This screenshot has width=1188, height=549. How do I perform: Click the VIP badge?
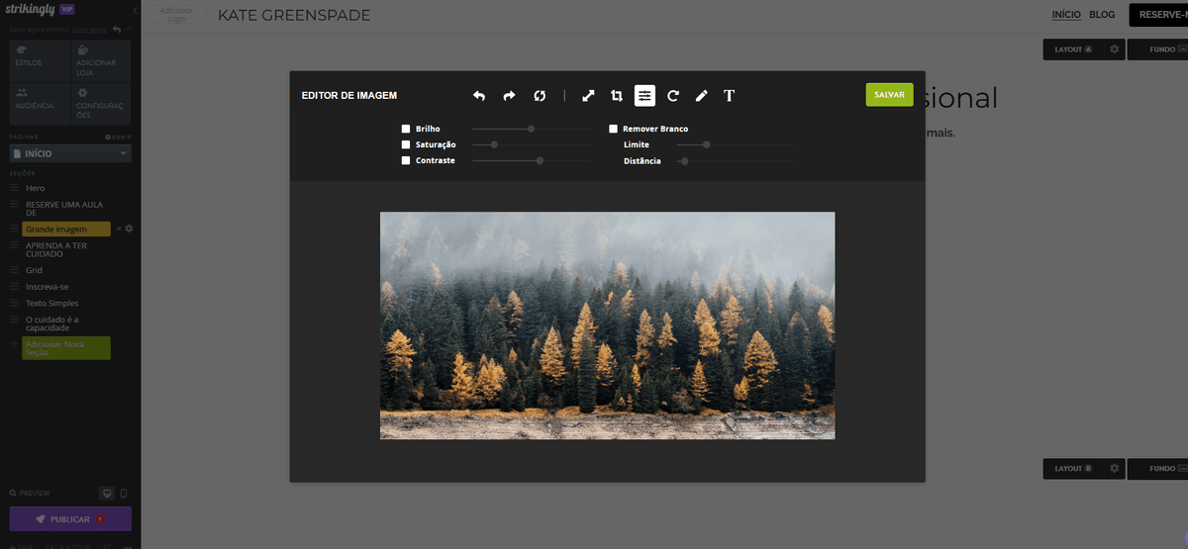[x=68, y=9]
